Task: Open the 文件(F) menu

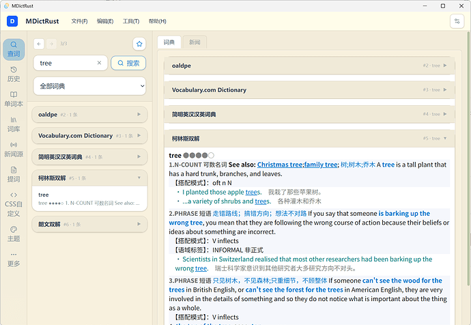Action: click(x=79, y=21)
